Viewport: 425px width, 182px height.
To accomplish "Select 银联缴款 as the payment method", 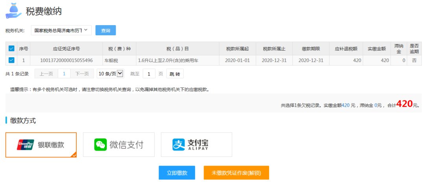I will pos(41,145).
